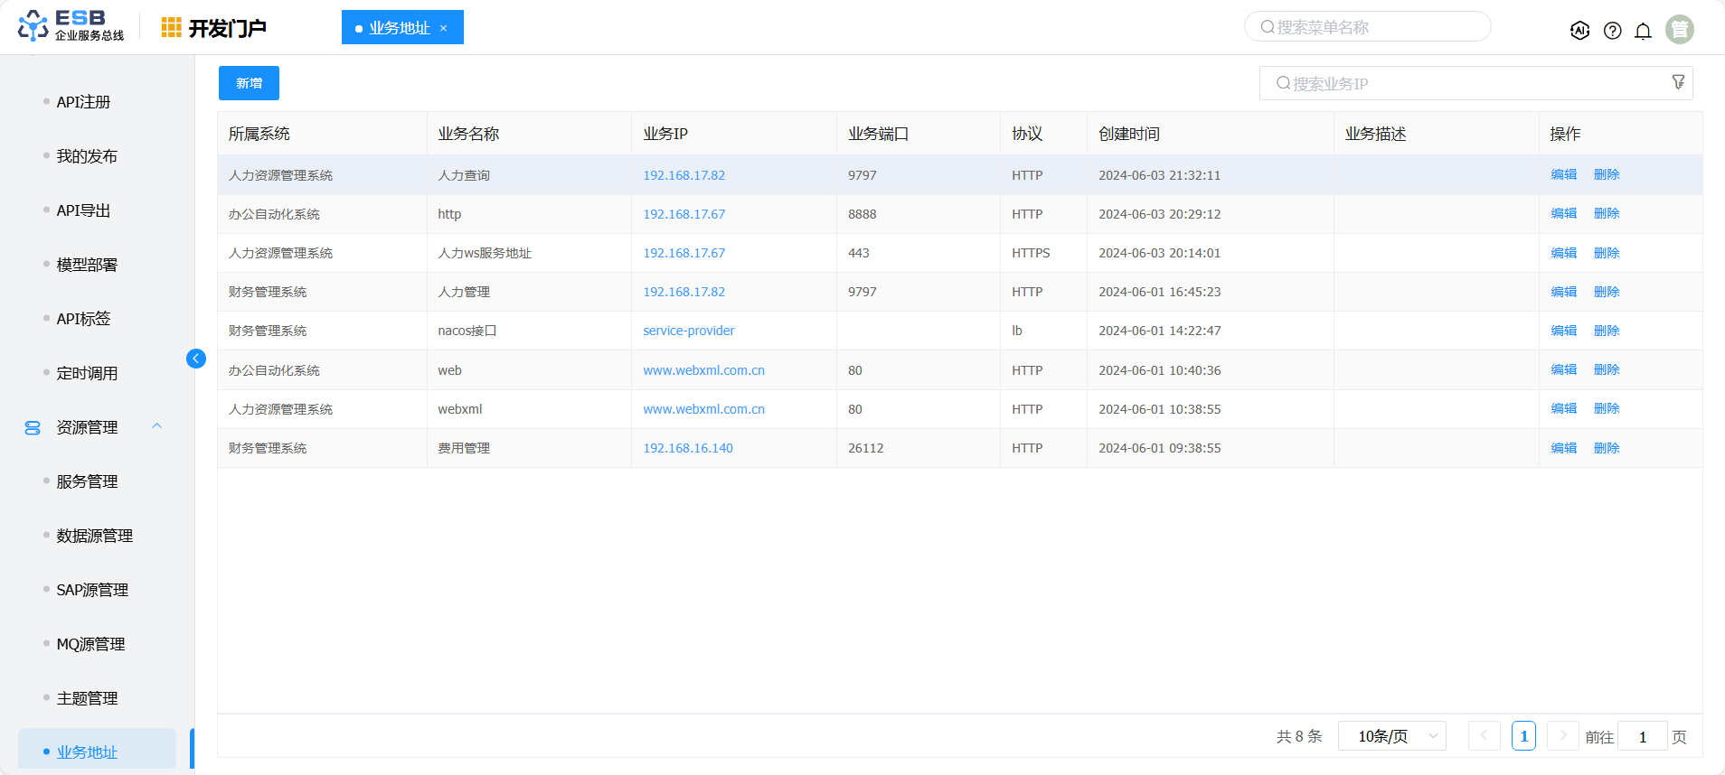
Task: Click the user avatar in top right
Action: click(1679, 29)
